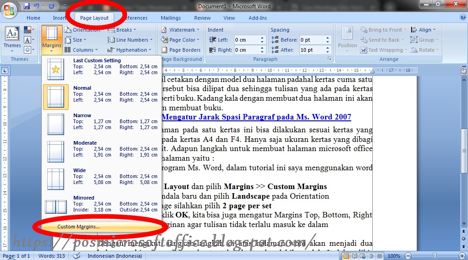This screenshot has height=260, width=468.
Task: Switch to the Home tab
Action: pos(33,18)
